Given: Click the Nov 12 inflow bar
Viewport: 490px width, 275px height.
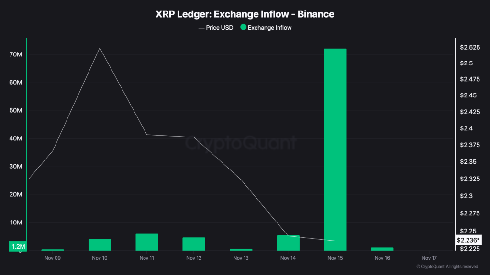Looking at the screenshot, I should point(194,244).
